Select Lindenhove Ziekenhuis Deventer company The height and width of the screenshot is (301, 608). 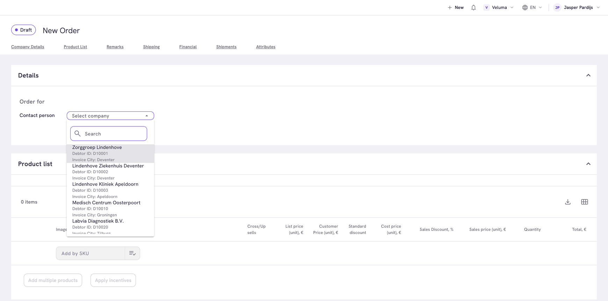point(110,172)
